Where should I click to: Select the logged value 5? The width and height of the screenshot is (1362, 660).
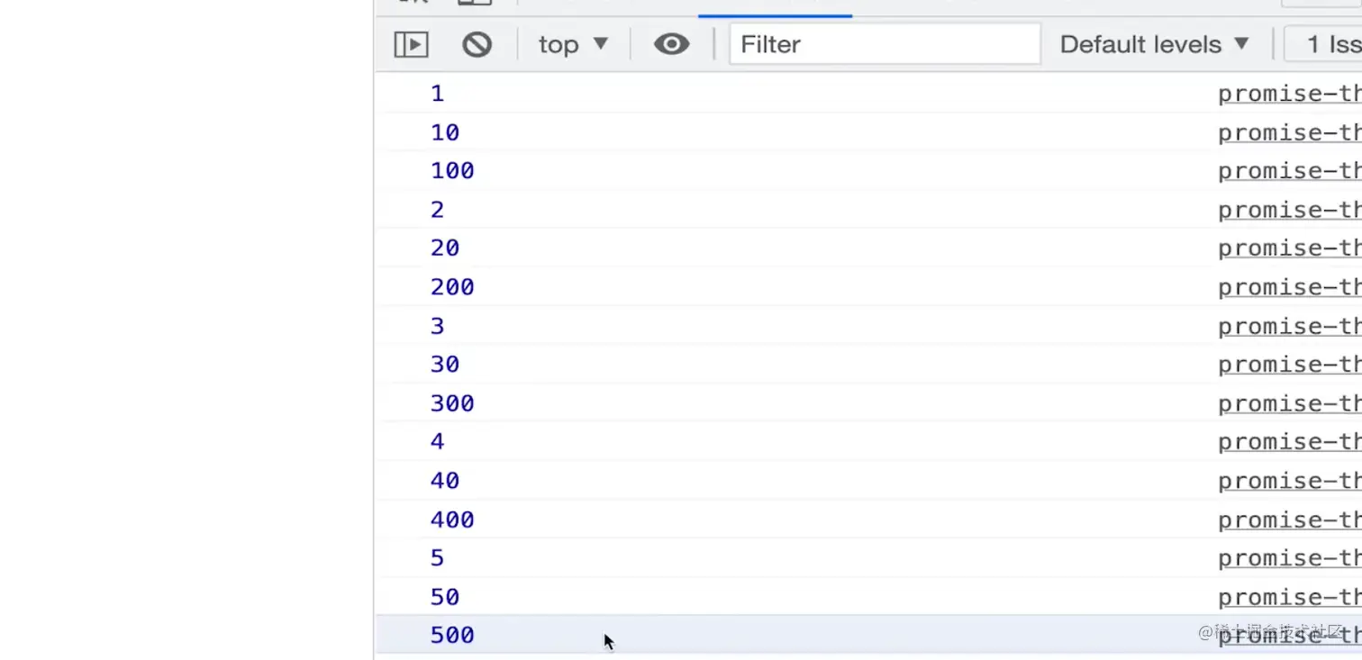pyautogui.click(x=438, y=558)
